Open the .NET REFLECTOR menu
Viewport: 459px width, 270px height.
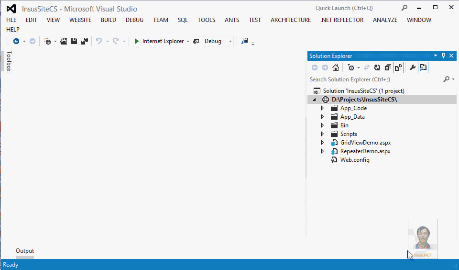click(x=342, y=20)
